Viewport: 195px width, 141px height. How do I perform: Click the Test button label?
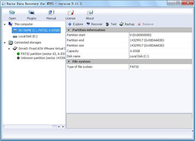[114, 24]
